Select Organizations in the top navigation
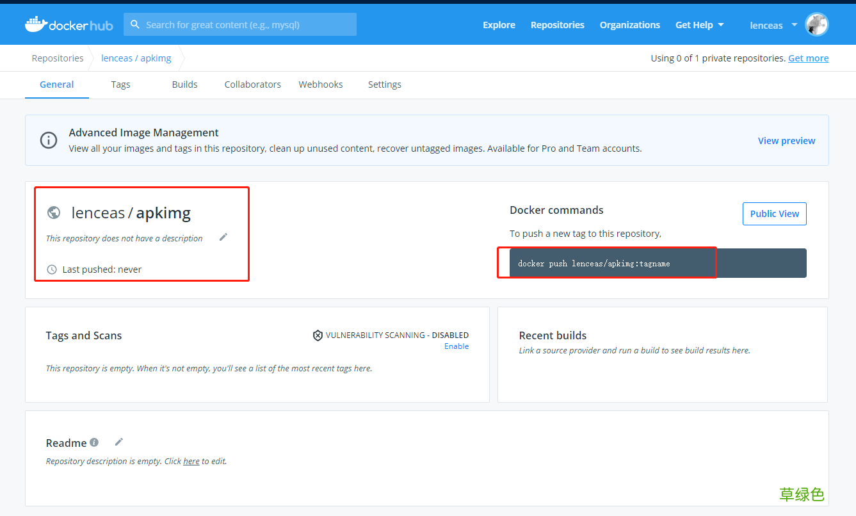The image size is (856, 516). click(x=629, y=25)
